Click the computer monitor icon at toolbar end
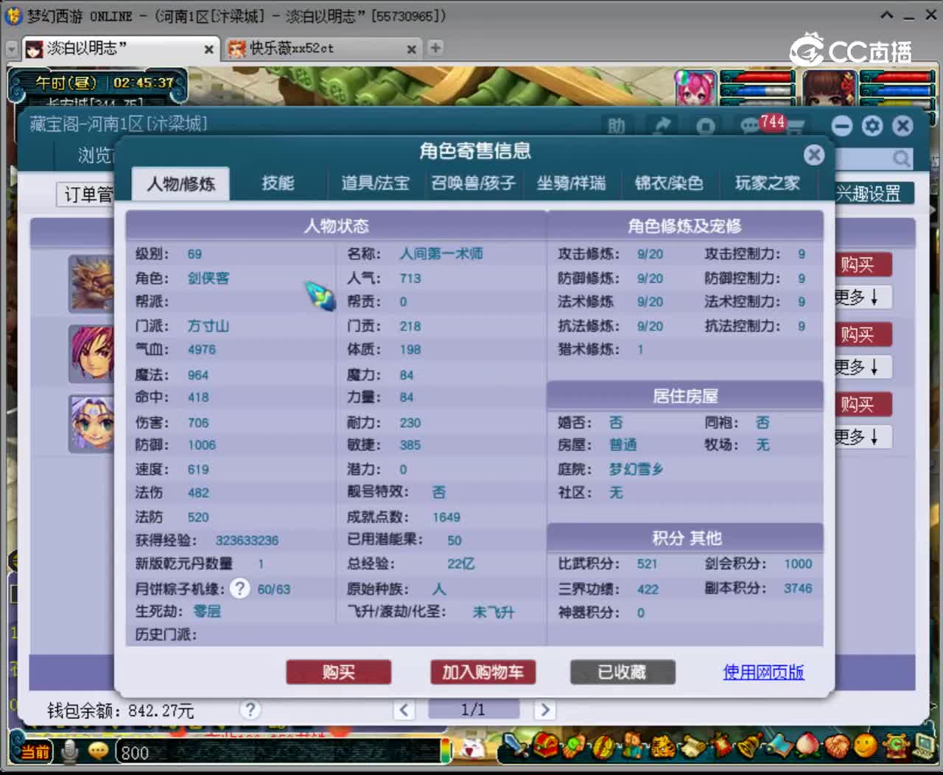 (x=922, y=746)
